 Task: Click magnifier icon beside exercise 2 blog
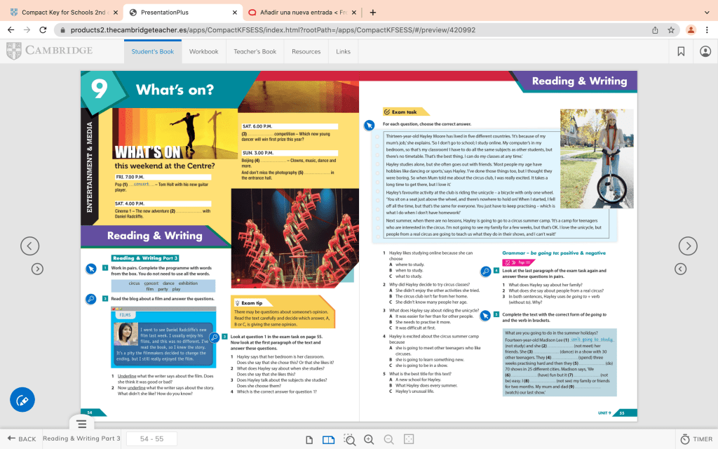(90, 300)
